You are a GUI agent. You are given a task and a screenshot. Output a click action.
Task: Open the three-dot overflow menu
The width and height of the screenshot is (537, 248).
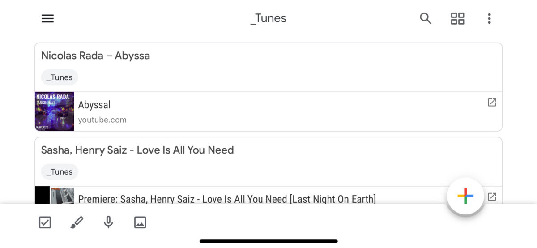tap(489, 18)
